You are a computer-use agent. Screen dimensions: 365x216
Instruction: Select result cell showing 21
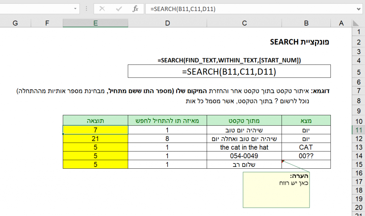click(96, 138)
